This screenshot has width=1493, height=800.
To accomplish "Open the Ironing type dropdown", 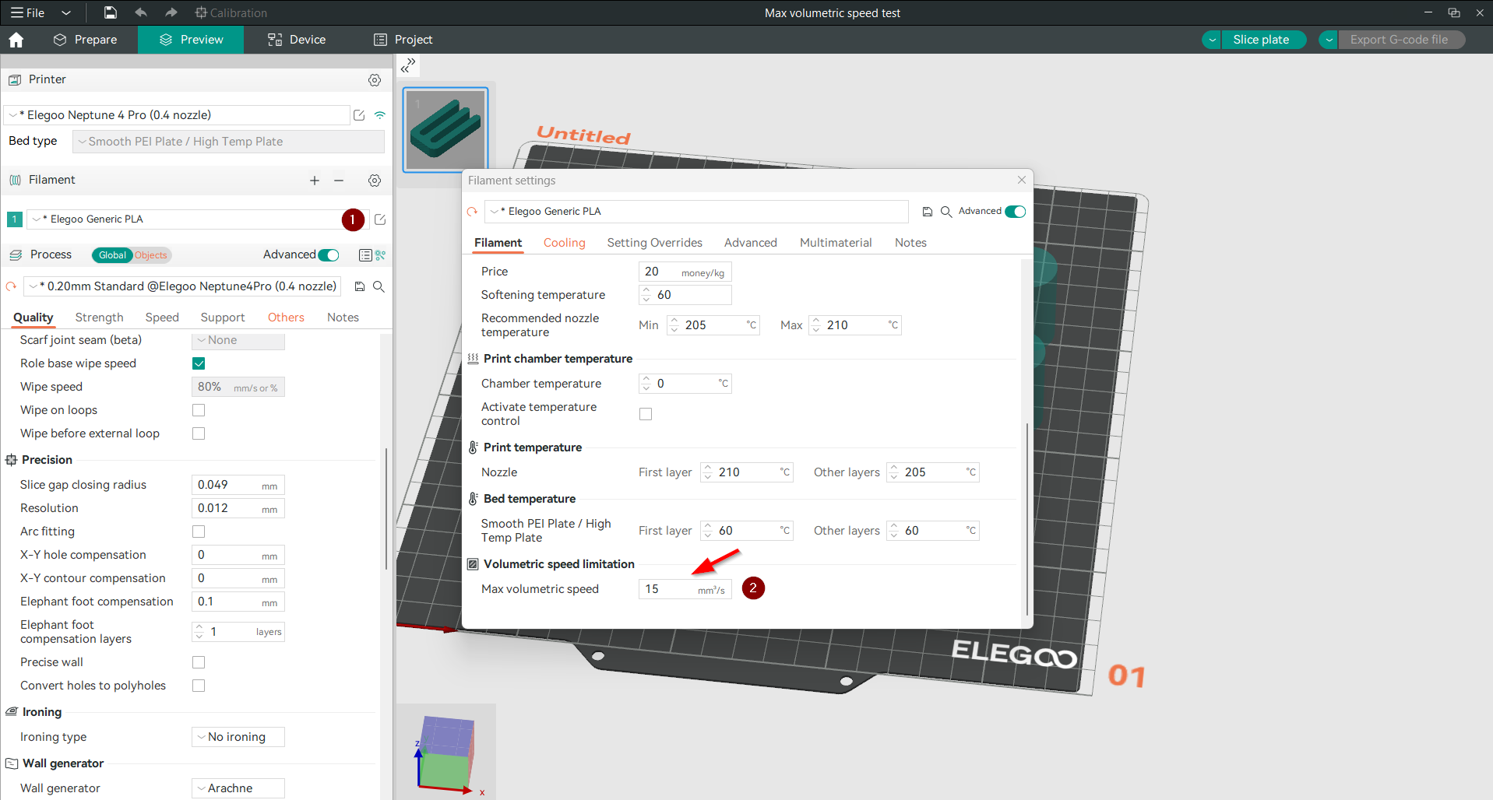I will tap(238, 737).
